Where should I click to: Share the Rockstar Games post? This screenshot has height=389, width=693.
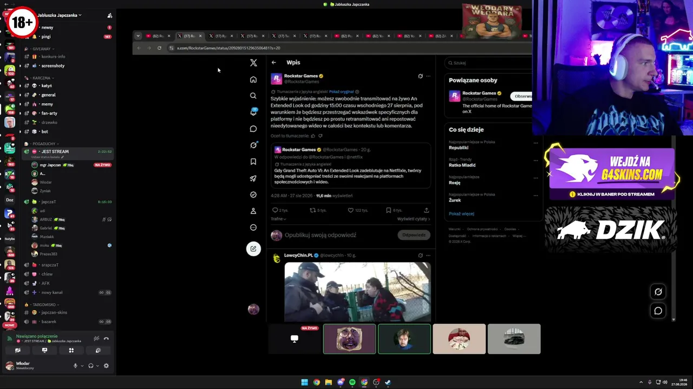(427, 210)
